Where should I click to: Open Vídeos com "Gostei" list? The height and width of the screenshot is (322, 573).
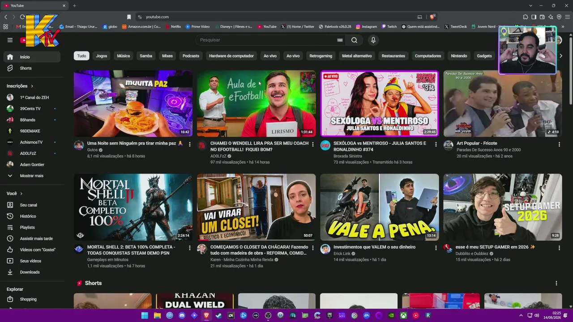pyautogui.click(x=31, y=250)
